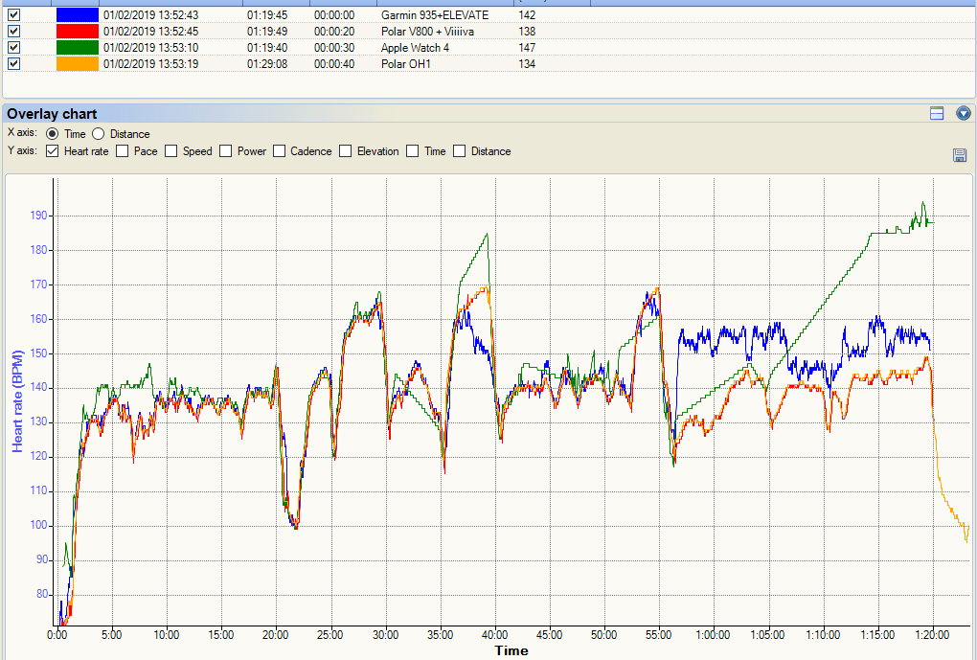Click the 00:00:00 offset cell
This screenshot has height=660, width=977.
click(334, 15)
